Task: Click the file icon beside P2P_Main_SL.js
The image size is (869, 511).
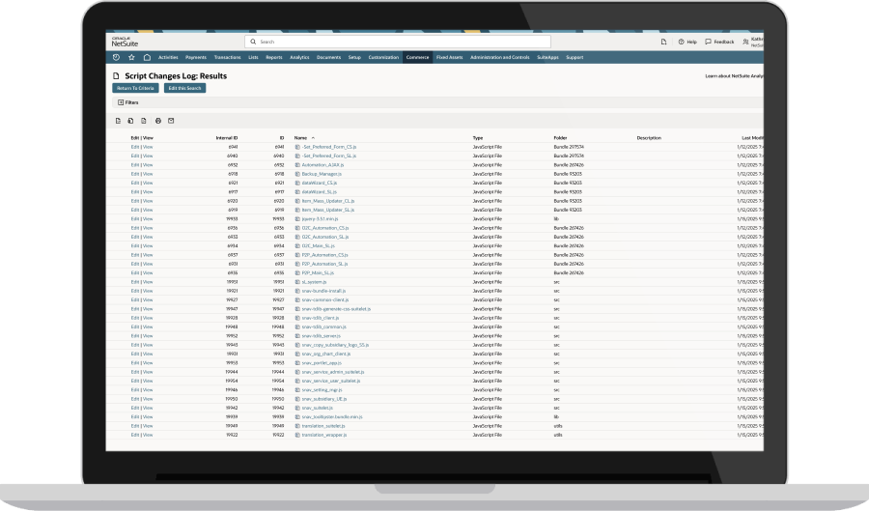Action: click(297, 272)
